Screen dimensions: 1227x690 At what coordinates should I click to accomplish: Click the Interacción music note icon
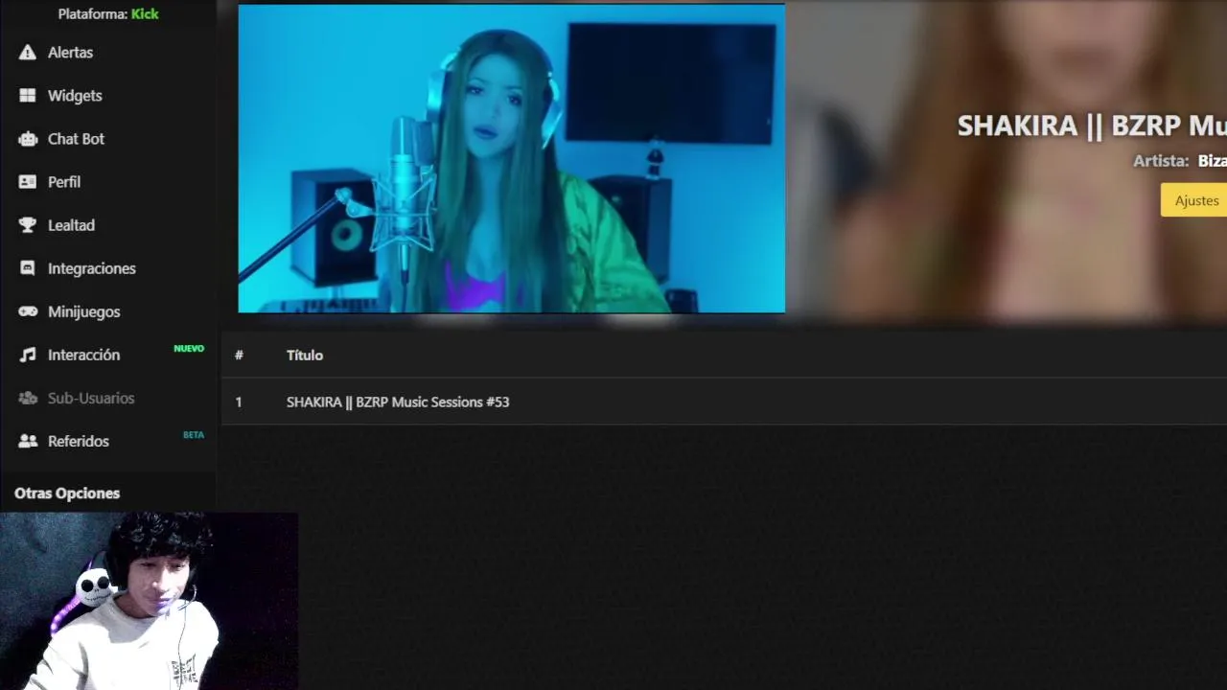(x=28, y=355)
